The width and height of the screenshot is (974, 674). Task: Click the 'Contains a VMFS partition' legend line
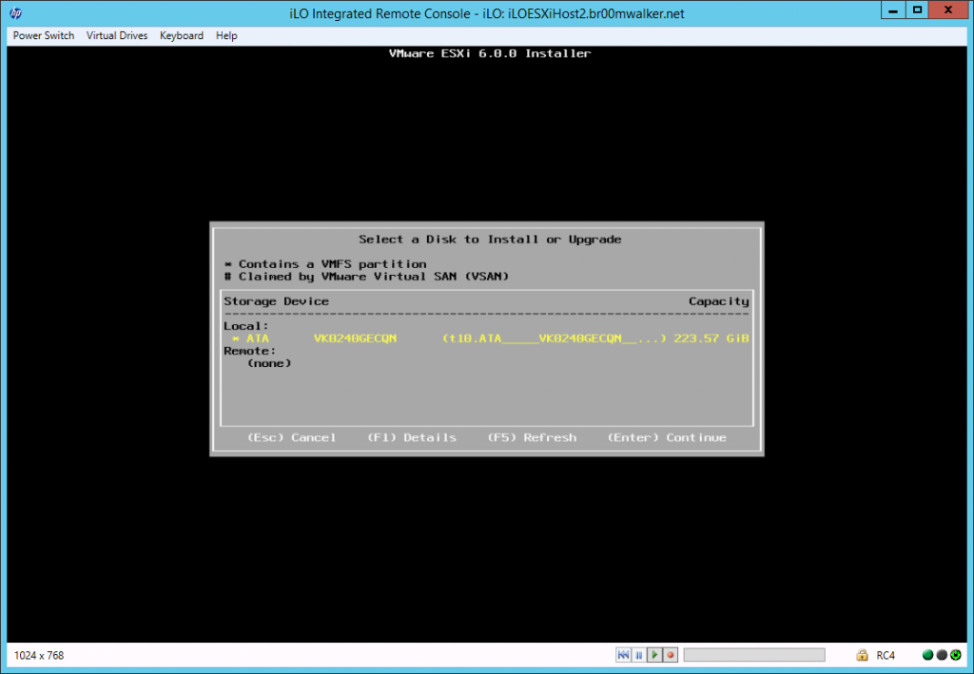tap(325, 263)
